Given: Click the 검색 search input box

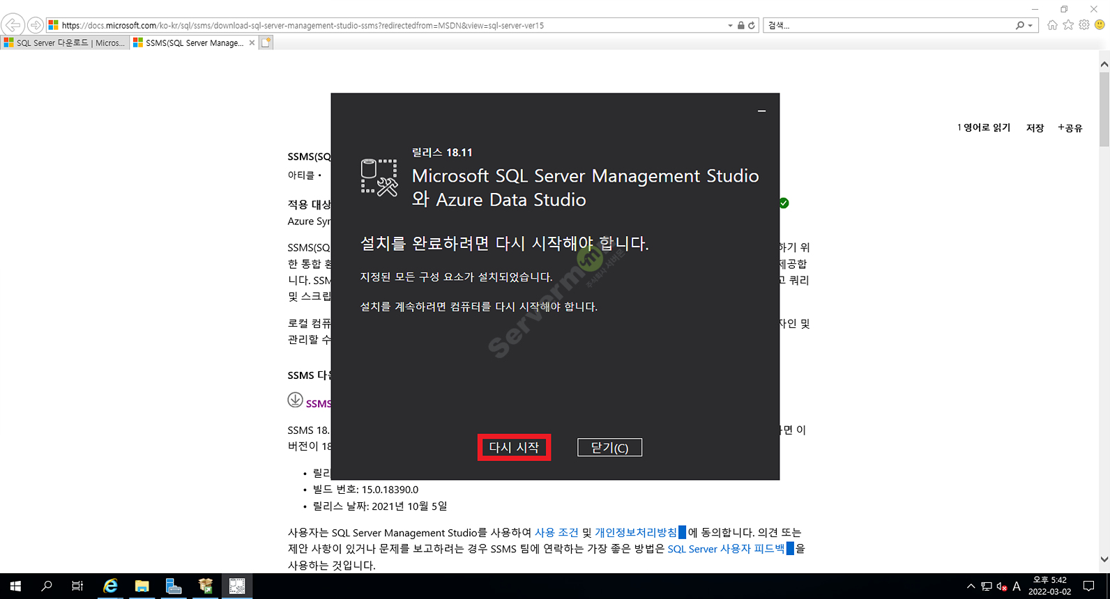Looking at the screenshot, I should (x=889, y=25).
